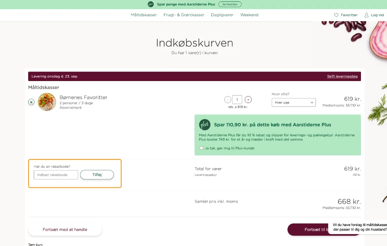Focus the 'Indtast rabatkode' input field

click(56, 175)
